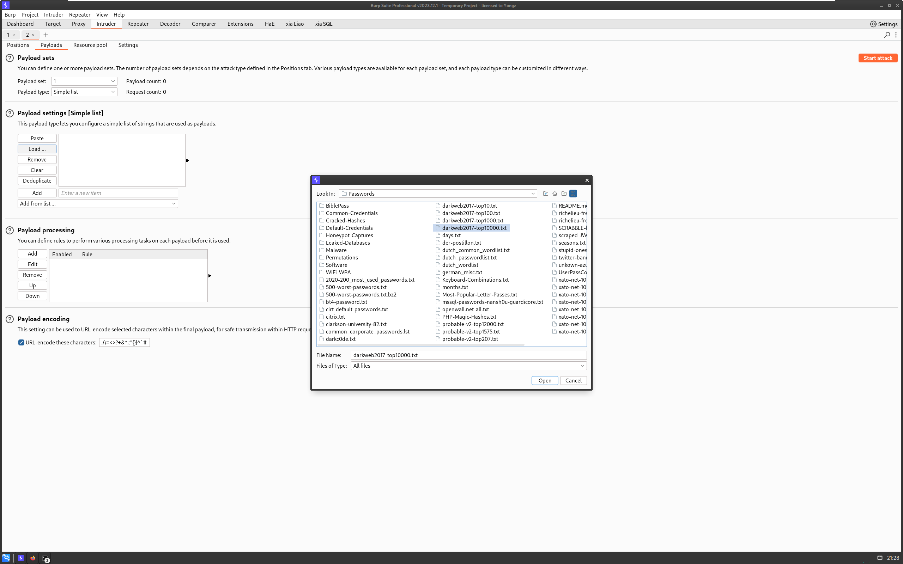Click the Down rule button
903x564 pixels.
(32, 296)
